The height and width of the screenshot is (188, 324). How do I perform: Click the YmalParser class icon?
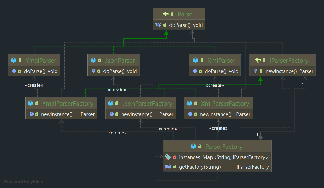click(x=14, y=61)
